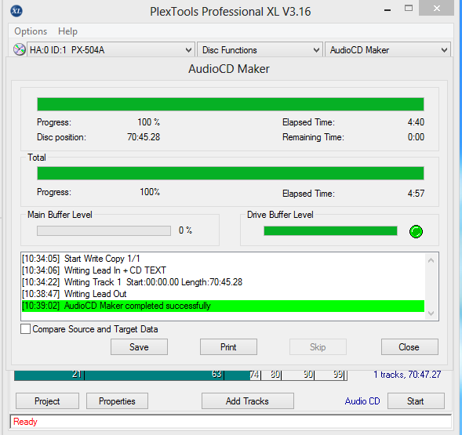This screenshot has height=435, width=462.
Task: Click the total elapsed time 4:57
Action: tap(416, 194)
